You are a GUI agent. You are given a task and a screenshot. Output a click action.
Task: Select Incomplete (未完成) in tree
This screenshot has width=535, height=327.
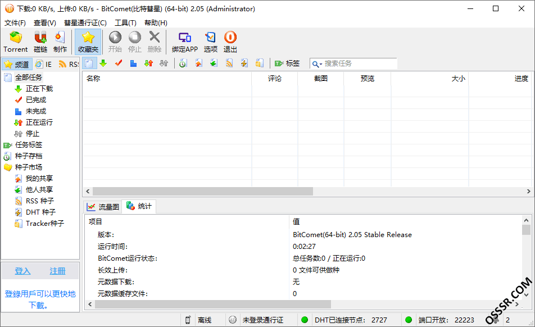coord(36,111)
